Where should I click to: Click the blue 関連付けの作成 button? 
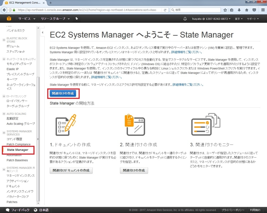tap(63, 93)
